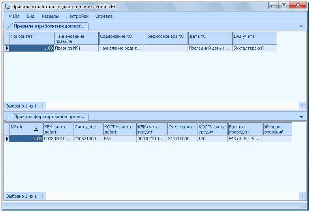Select the Счет дебет cell 220531000
This screenshot has width=310, height=213.
[88, 139]
